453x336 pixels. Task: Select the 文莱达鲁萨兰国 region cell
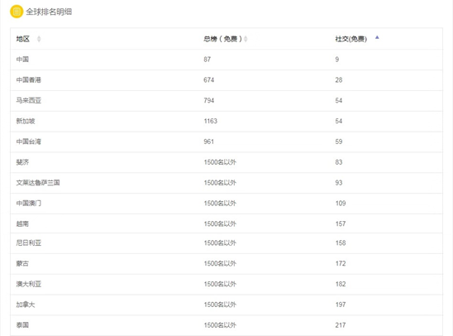point(38,183)
